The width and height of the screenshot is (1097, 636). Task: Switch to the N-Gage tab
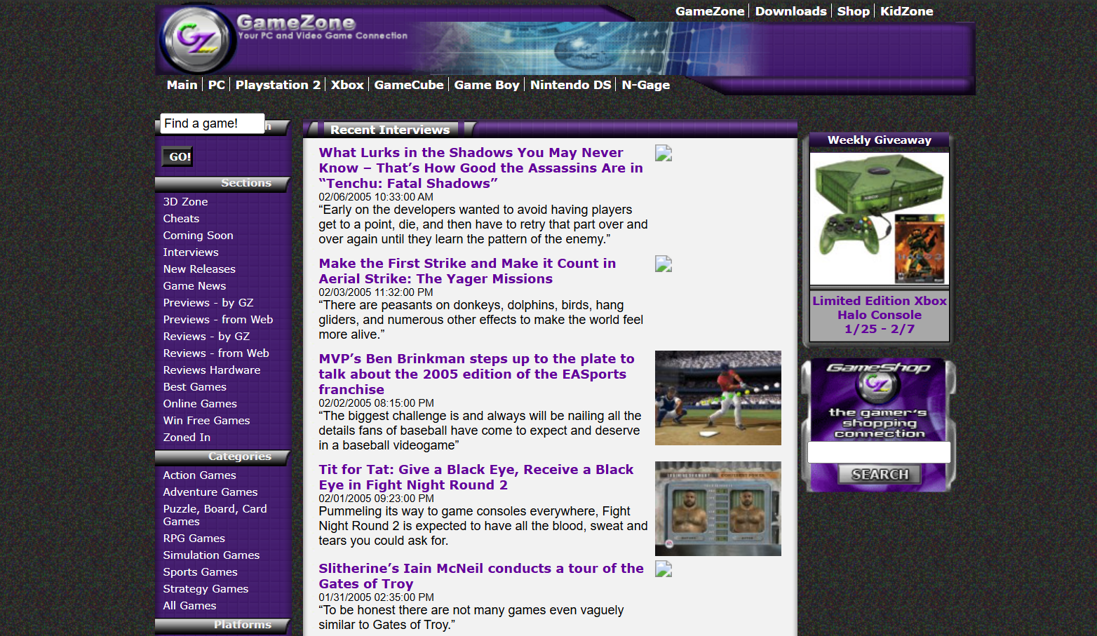645,85
